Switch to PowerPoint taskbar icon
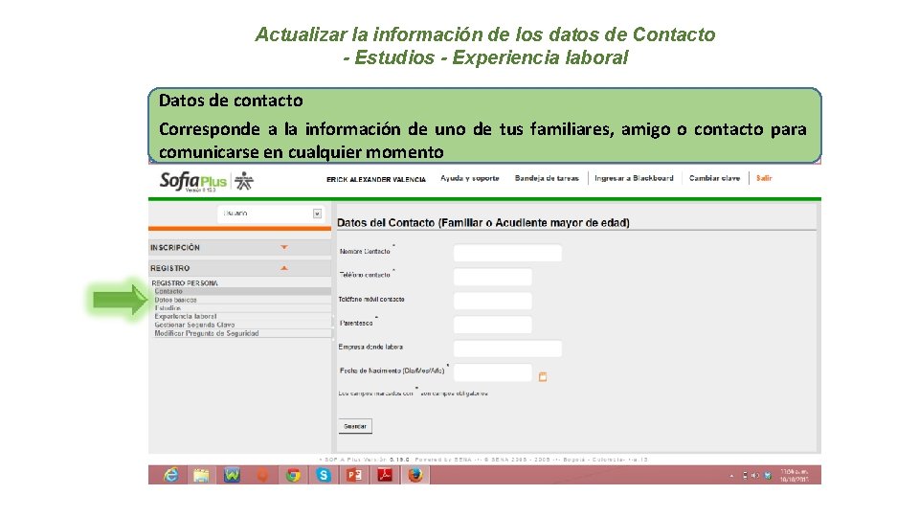The image size is (919, 517). point(354,475)
